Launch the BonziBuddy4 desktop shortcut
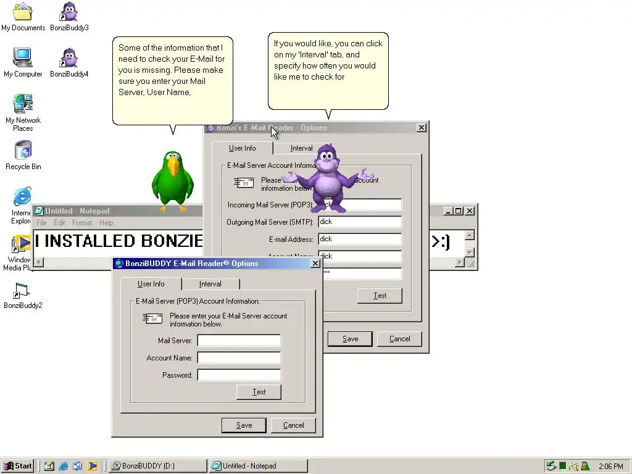This screenshot has height=474, width=632. pyautogui.click(x=69, y=57)
